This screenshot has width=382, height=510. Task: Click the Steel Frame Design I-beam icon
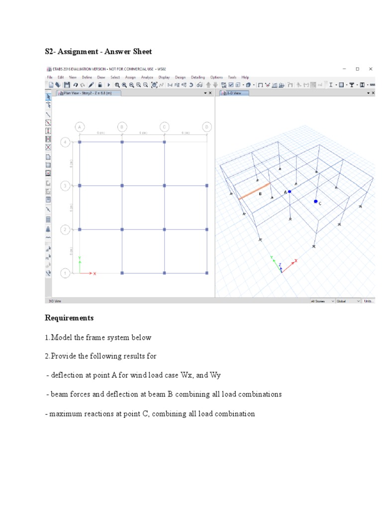point(331,85)
